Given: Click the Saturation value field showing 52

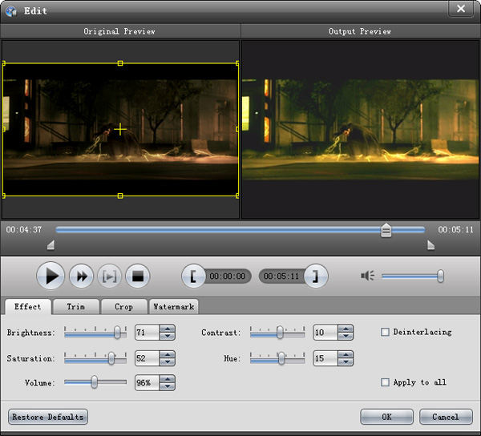Looking at the screenshot, I should coord(148,358).
